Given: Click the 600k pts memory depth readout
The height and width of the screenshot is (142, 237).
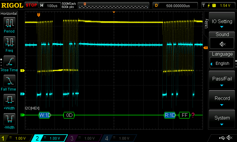Looking at the screenshot, I should 68,7.
